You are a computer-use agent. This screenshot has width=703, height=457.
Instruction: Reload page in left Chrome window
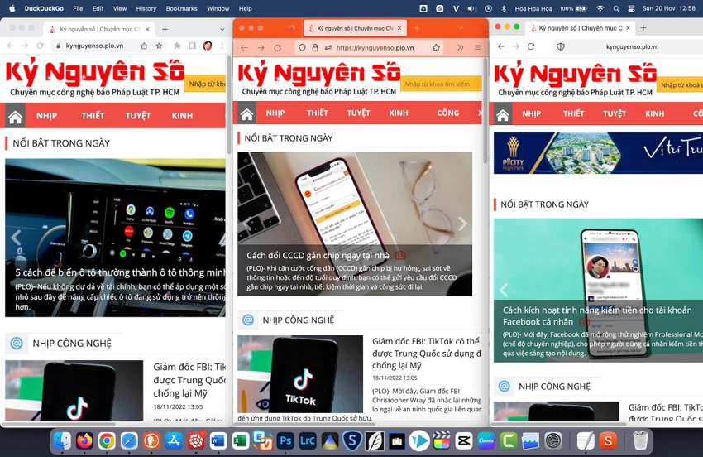pos(40,46)
